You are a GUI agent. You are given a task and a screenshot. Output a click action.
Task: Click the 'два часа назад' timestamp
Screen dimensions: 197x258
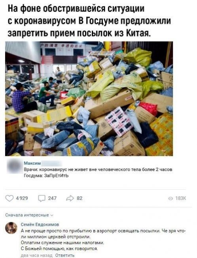click(x=37, y=255)
